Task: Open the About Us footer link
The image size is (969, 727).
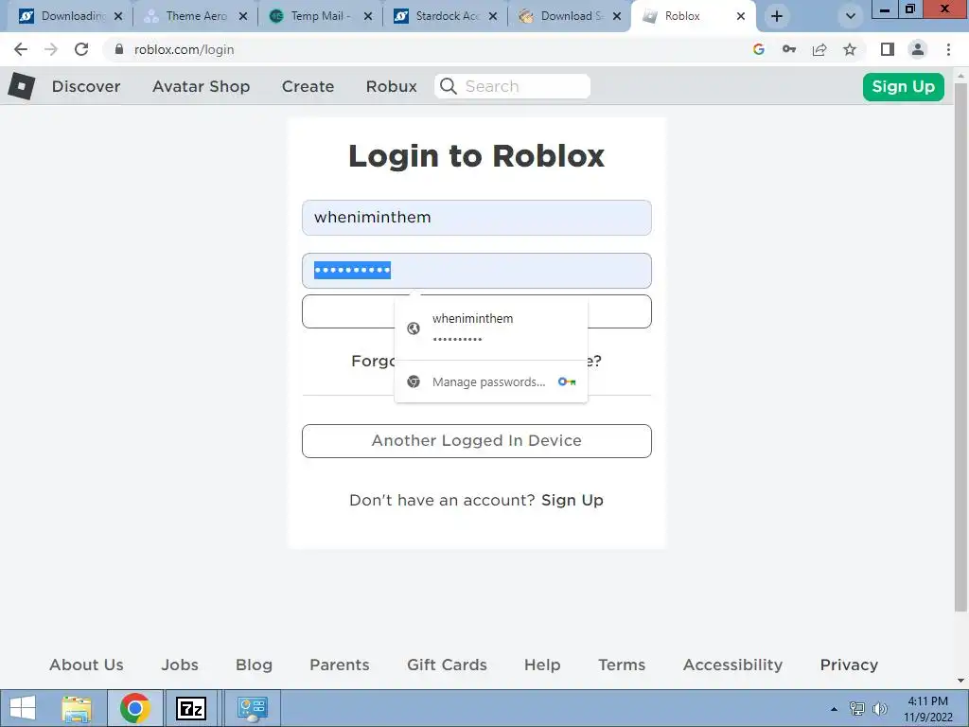Action: [x=86, y=665]
